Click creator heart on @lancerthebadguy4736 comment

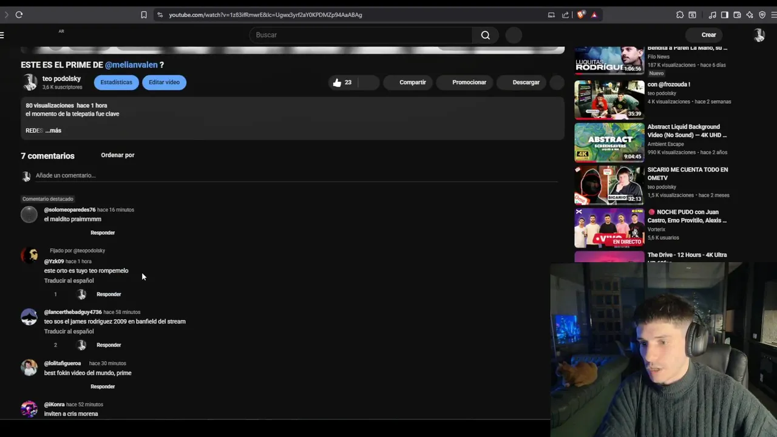point(81,345)
